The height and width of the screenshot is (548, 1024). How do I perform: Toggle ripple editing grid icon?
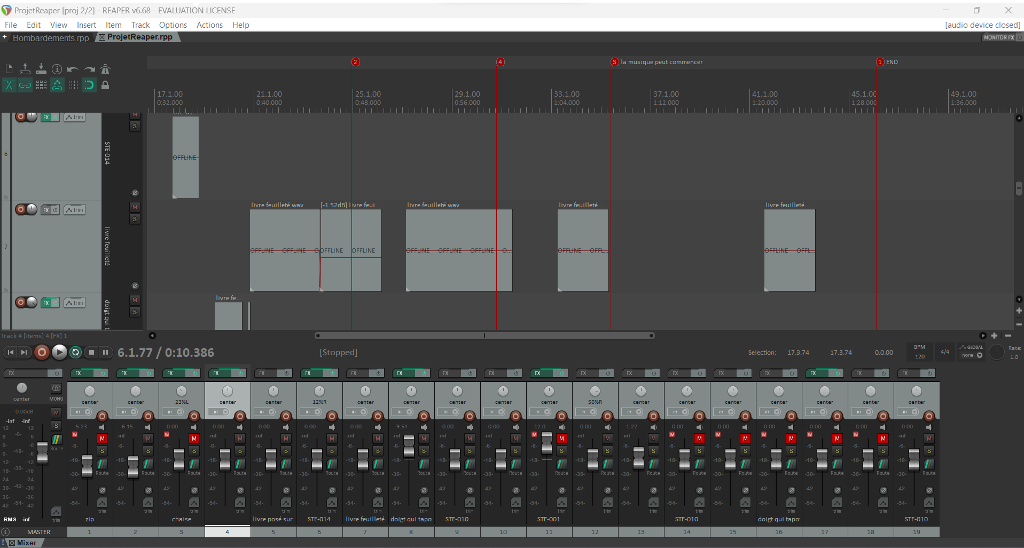(41, 85)
